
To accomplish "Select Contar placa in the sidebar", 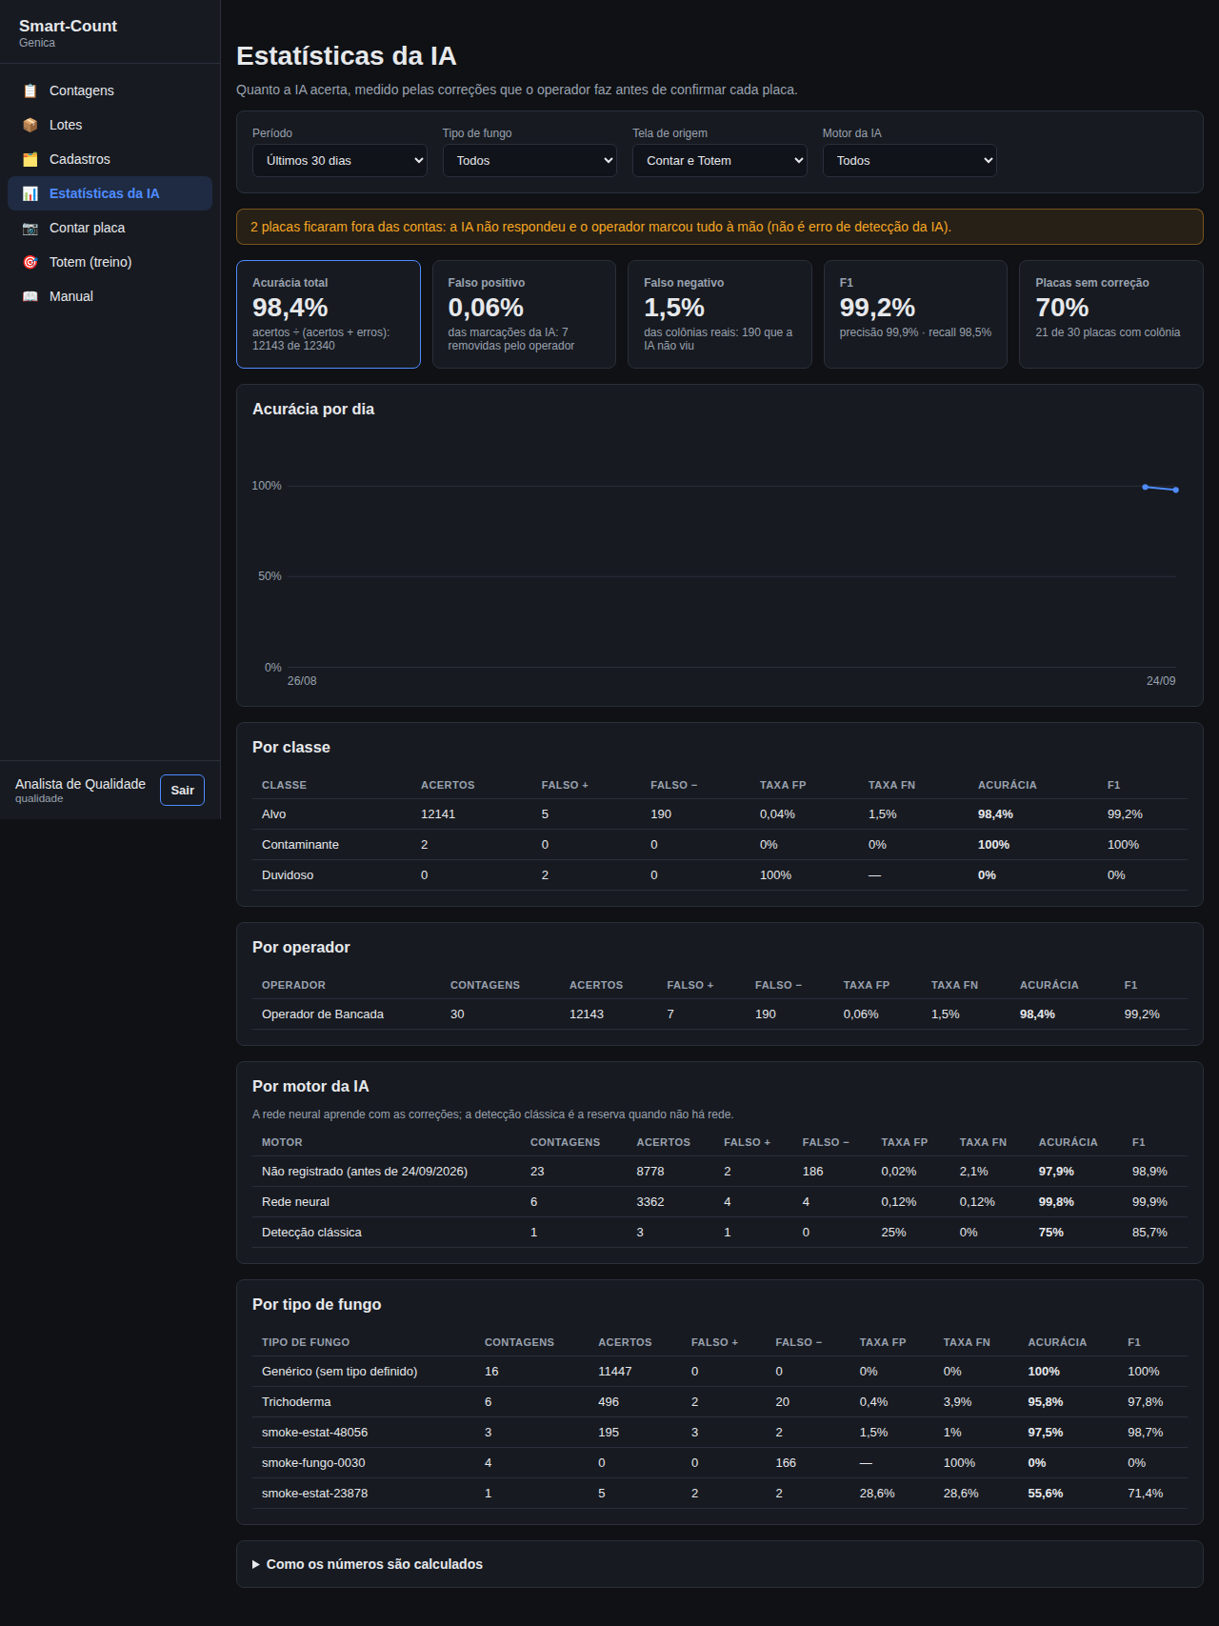I will point(110,228).
